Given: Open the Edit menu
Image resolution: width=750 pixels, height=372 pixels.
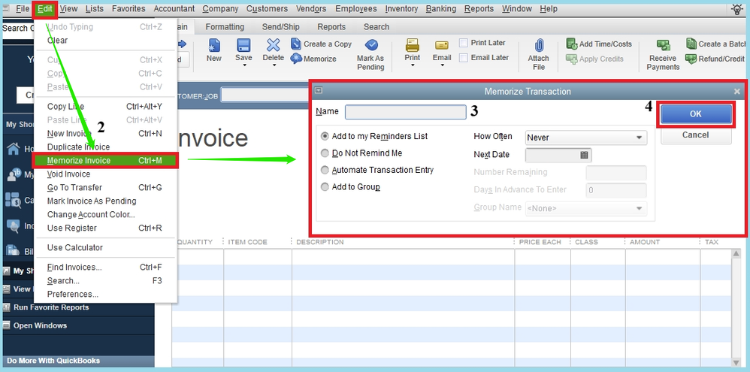Looking at the screenshot, I should [45, 8].
